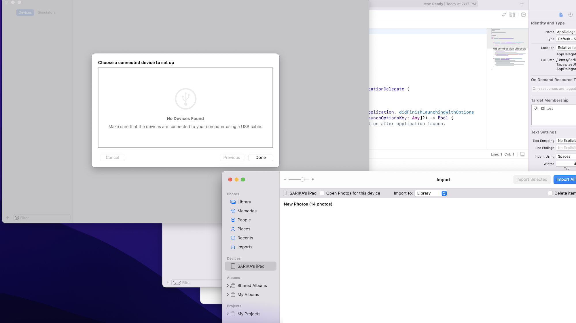Enable Open Photos for this device
Viewport: 576px width, 323px height.
[322, 193]
